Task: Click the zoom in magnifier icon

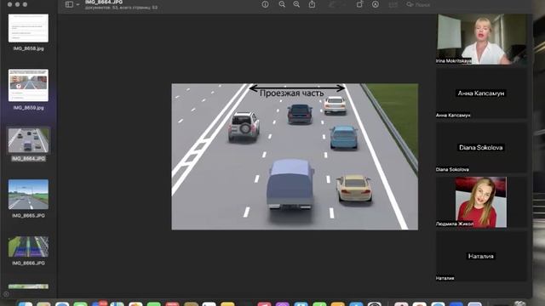Action: [296, 4]
